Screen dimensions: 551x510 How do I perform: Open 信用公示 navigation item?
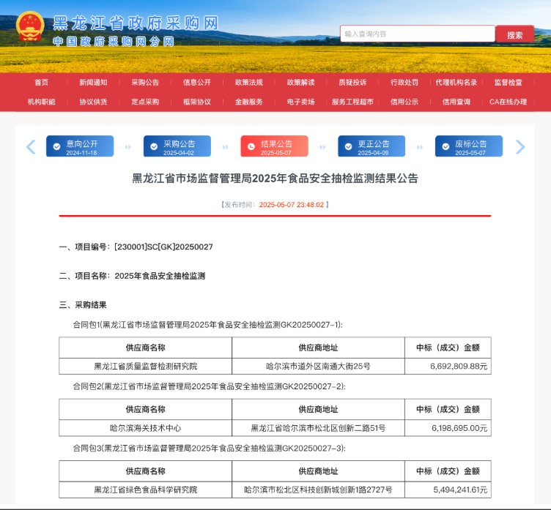(404, 102)
